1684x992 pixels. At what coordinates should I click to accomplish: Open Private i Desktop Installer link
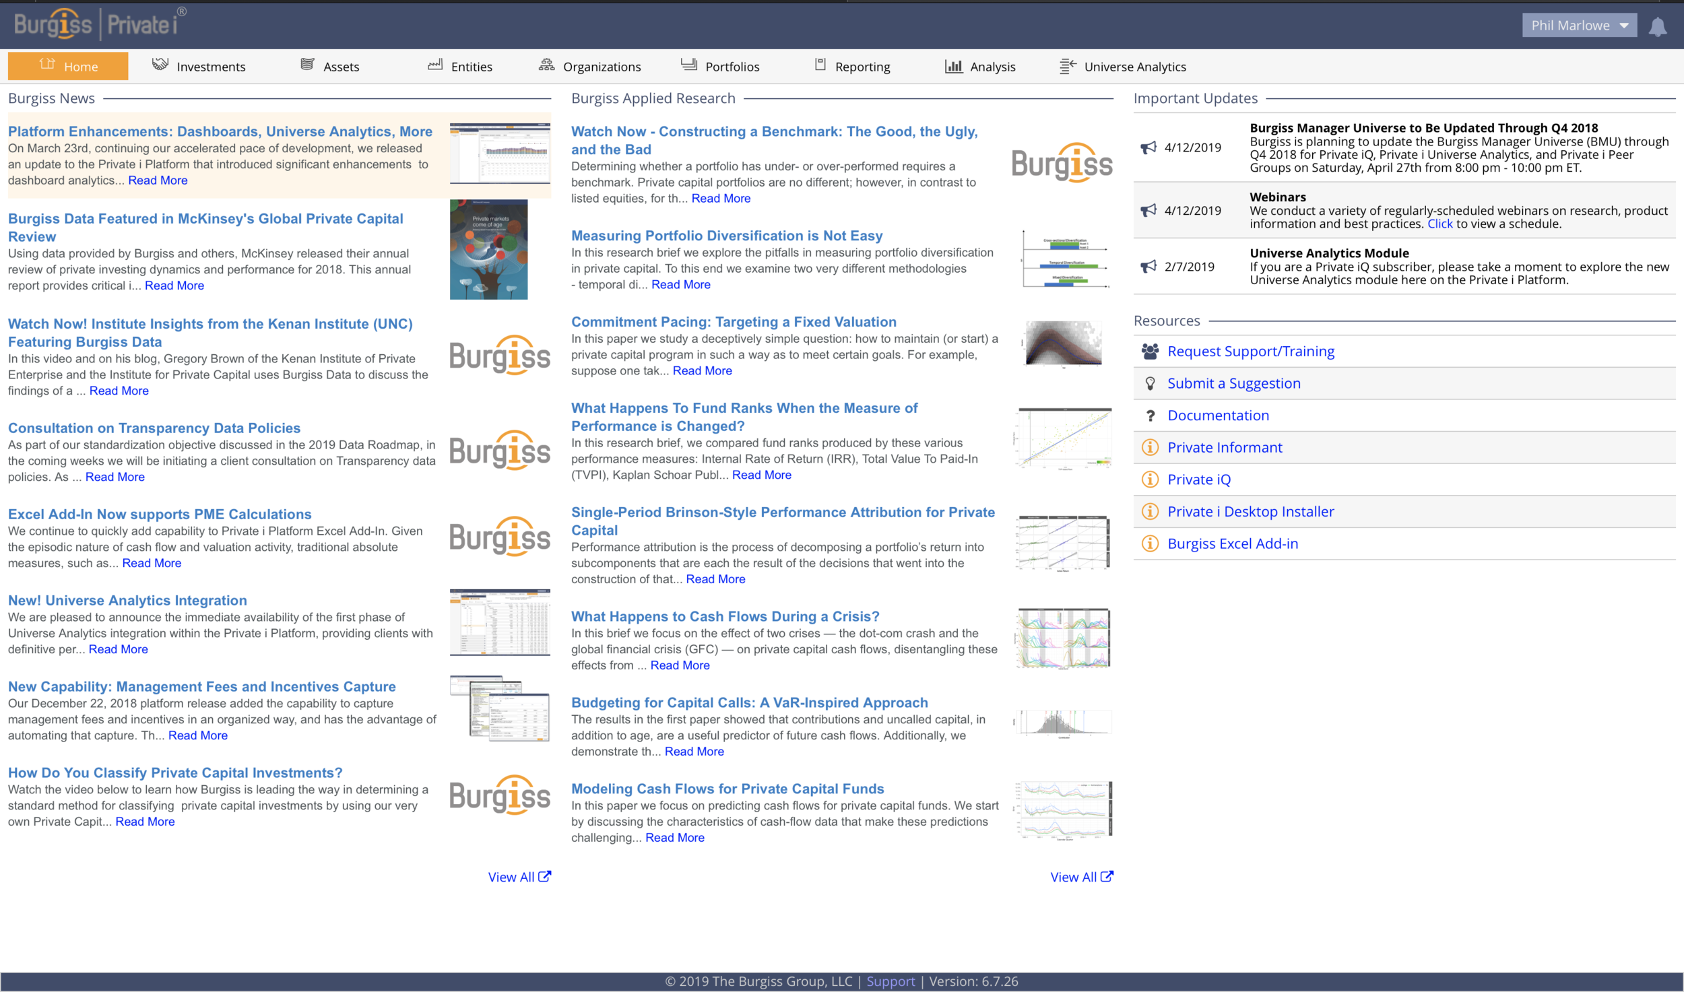tap(1250, 512)
